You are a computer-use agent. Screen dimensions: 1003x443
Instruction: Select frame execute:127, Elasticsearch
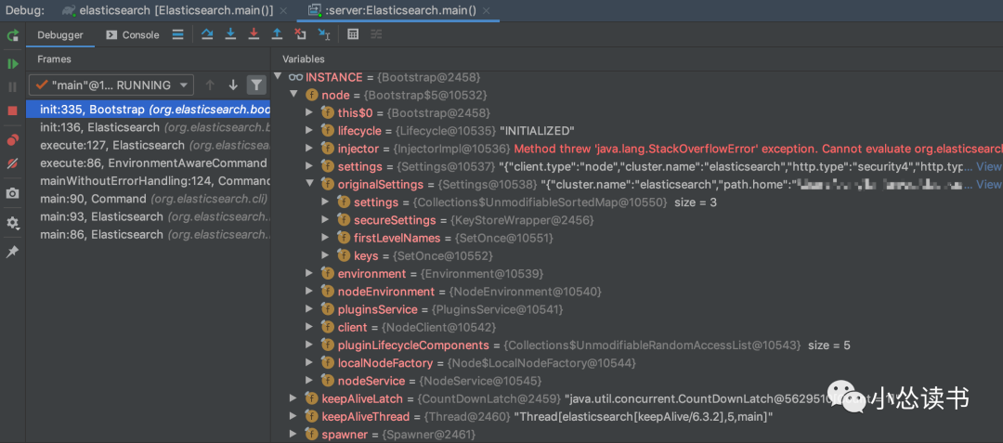click(x=149, y=145)
